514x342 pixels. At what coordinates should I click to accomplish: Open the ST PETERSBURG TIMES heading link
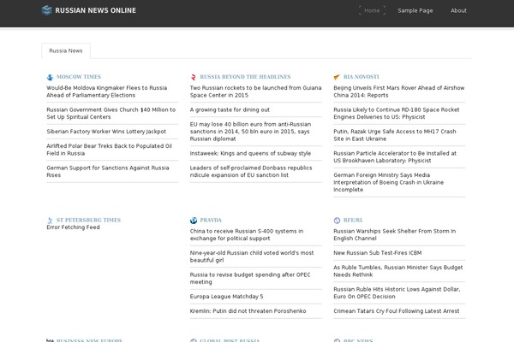pos(88,220)
